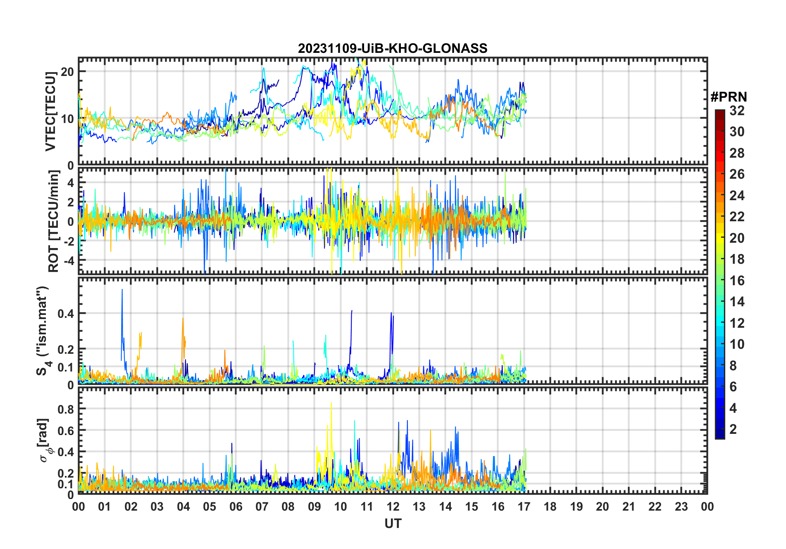The width and height of the screenshot is (786, 549).
Task: Click colorbar tick label 2
Action: (733, 429)
